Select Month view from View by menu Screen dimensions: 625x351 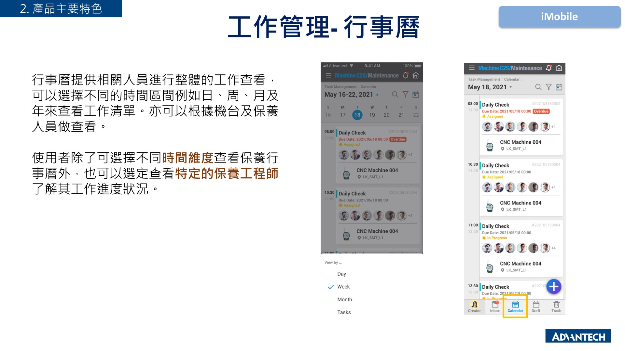point(345,299)
